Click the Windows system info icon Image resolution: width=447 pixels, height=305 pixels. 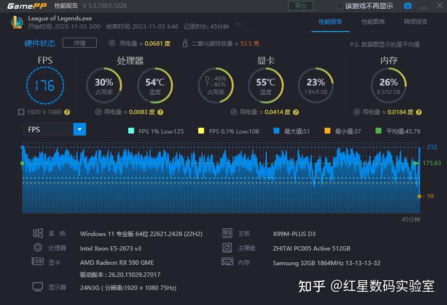37,233
